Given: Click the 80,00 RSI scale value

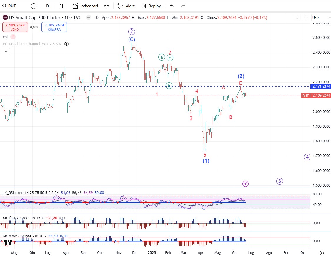Looking at the screenshot, I should [317, 194].
